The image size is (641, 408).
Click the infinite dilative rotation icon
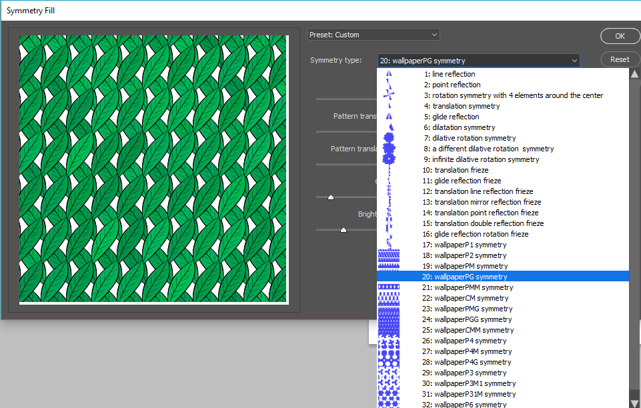tap(389, 159)
